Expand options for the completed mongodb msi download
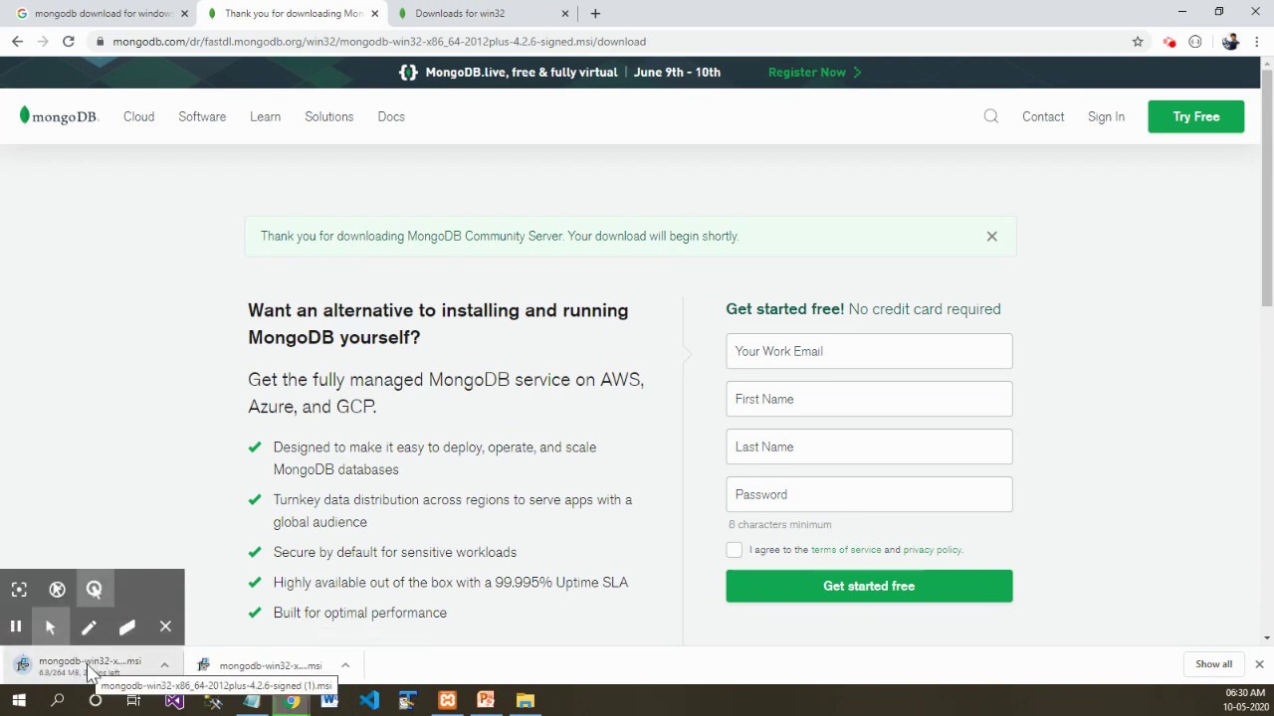The height and width of the screenshot is (716, 1274). tap(345, 665)
